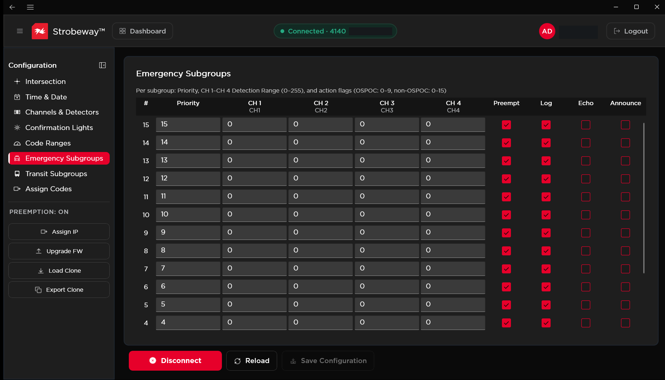Click the AD user avatar

(x=547, y=31)
